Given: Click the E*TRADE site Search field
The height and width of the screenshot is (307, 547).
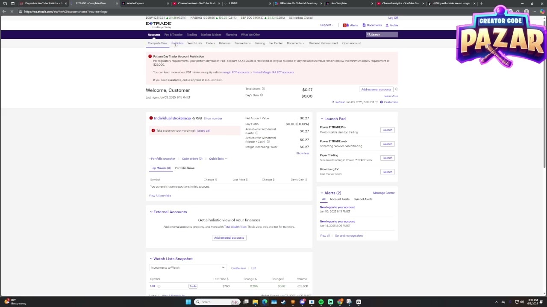Looking at the screenshot, I should (382, 35).
